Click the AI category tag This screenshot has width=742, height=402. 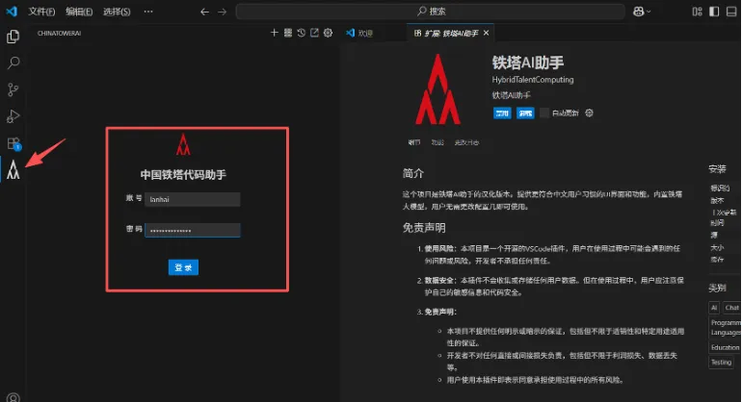click(x=714, y=308)
